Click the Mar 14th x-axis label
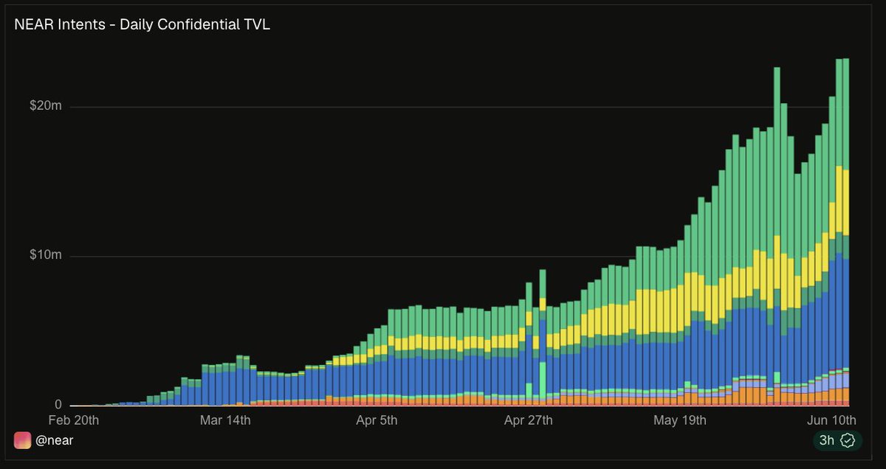The width and height of the screenshot is (886, 469). 225,420
